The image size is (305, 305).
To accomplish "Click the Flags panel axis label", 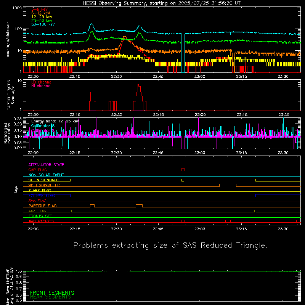I will (16, 190).
